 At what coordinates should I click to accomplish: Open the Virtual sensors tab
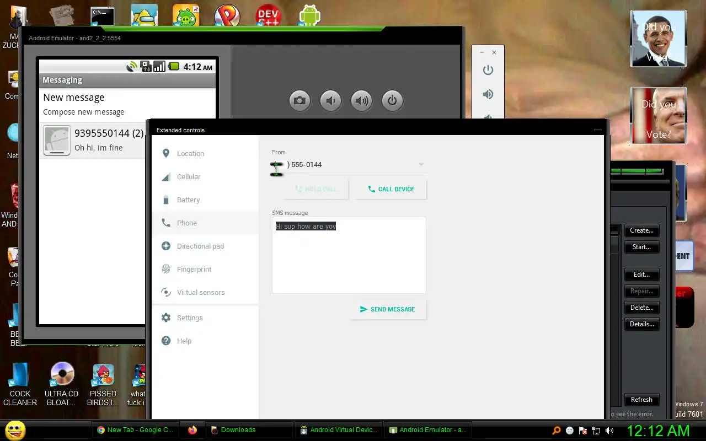point(205,293)
